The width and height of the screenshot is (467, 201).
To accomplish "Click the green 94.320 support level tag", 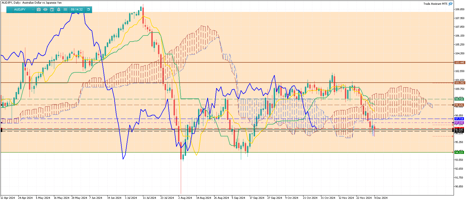I will pos(459,152).
